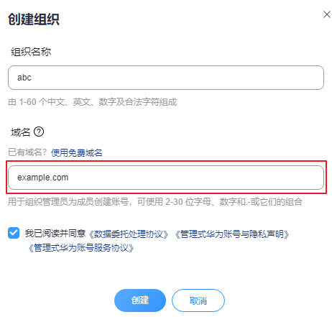Open the 《管理式华为账号服务协议》 link
332x317 pixels.
click(81, 248)
